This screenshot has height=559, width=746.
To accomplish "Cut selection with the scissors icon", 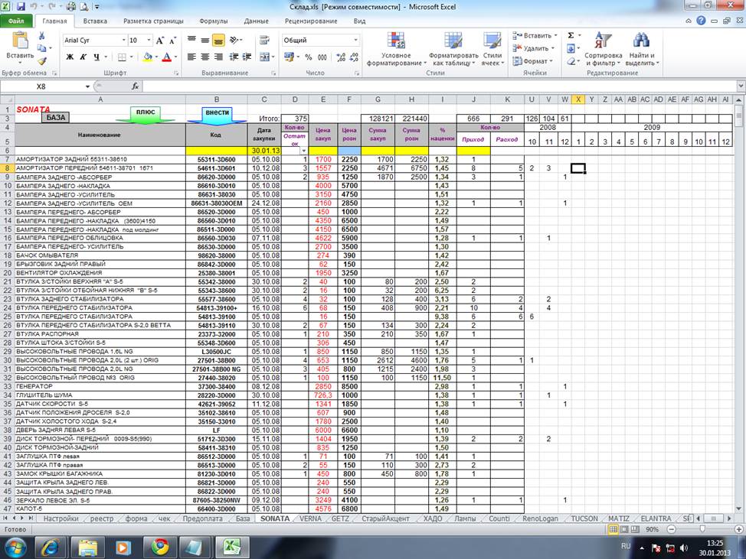I will pos(42,36).
